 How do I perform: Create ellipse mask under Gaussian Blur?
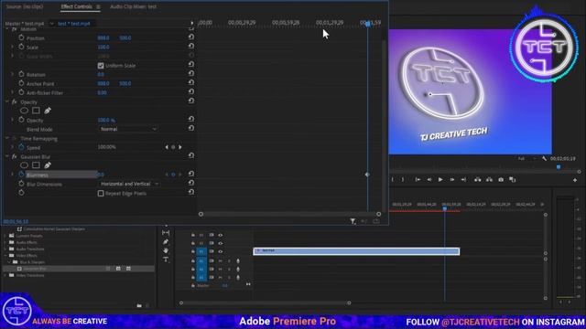(x=25, y=165)
